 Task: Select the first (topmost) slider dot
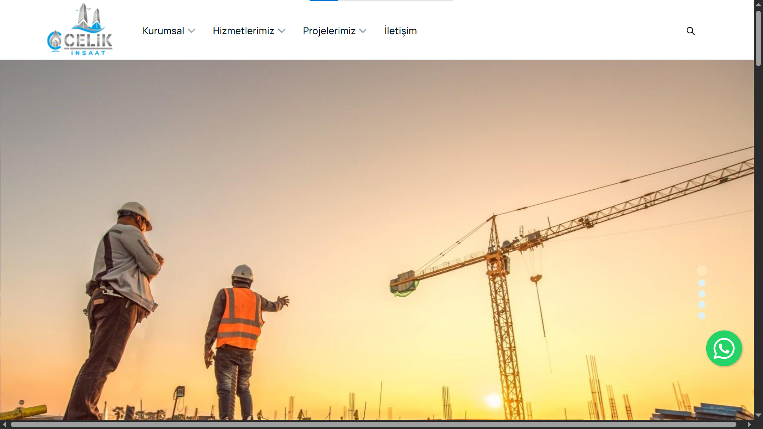[x=701, y=271]
